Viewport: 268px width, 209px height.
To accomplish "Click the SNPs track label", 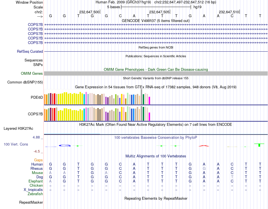I will click(38, 65).
